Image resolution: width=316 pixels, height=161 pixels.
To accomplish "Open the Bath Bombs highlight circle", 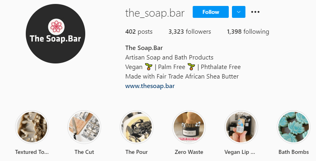I will [294, 127].
